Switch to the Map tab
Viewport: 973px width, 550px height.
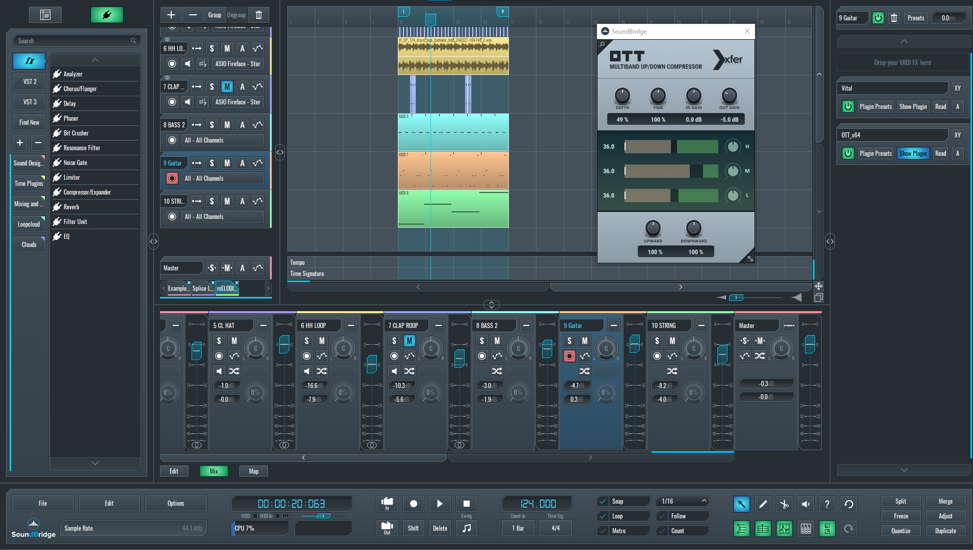(254, 471)
